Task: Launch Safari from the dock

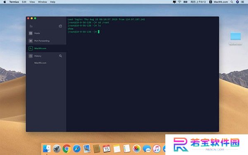Action: click(x=77, y=149)
